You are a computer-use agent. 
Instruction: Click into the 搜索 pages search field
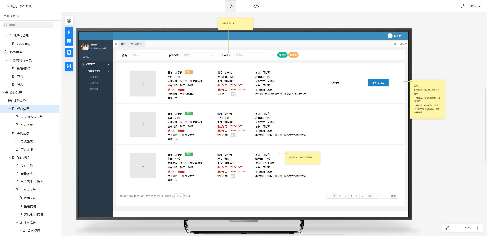click(28, 25)
